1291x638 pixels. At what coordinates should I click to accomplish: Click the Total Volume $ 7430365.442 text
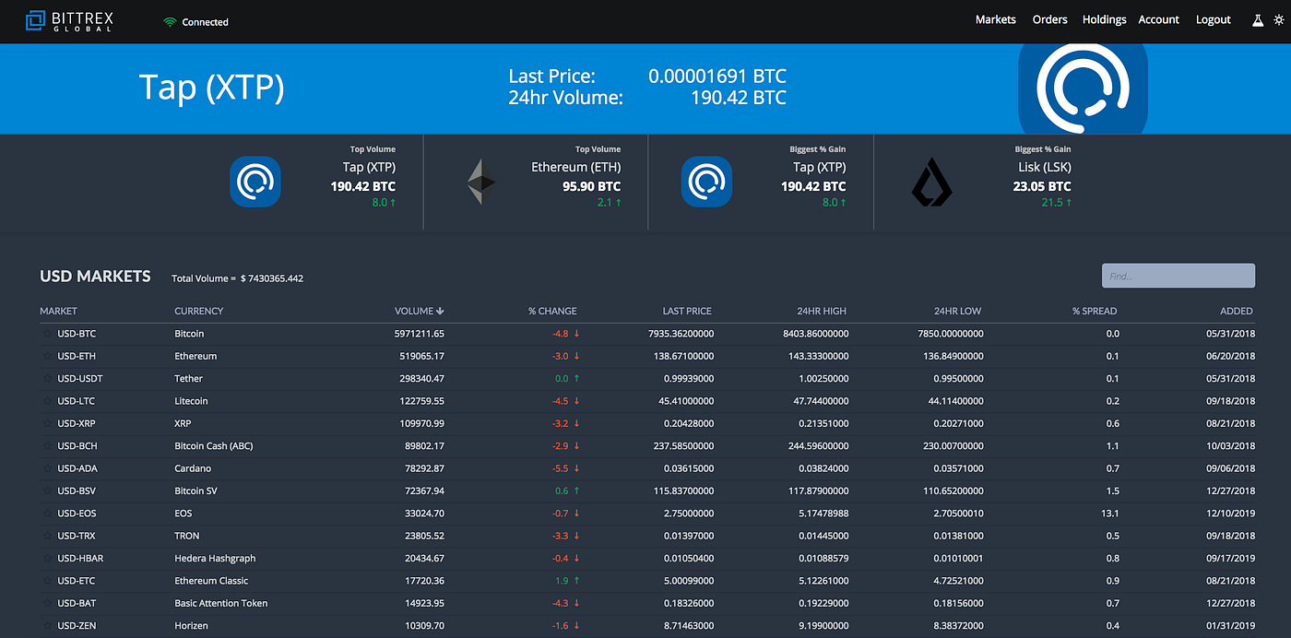pos(238,278)
